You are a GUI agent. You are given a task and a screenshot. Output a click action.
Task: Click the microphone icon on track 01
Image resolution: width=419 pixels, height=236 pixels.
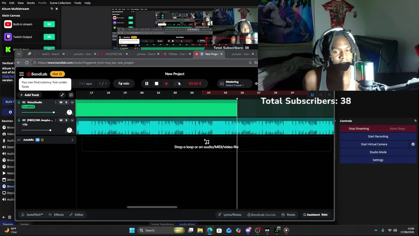click(x=19, y=102)
